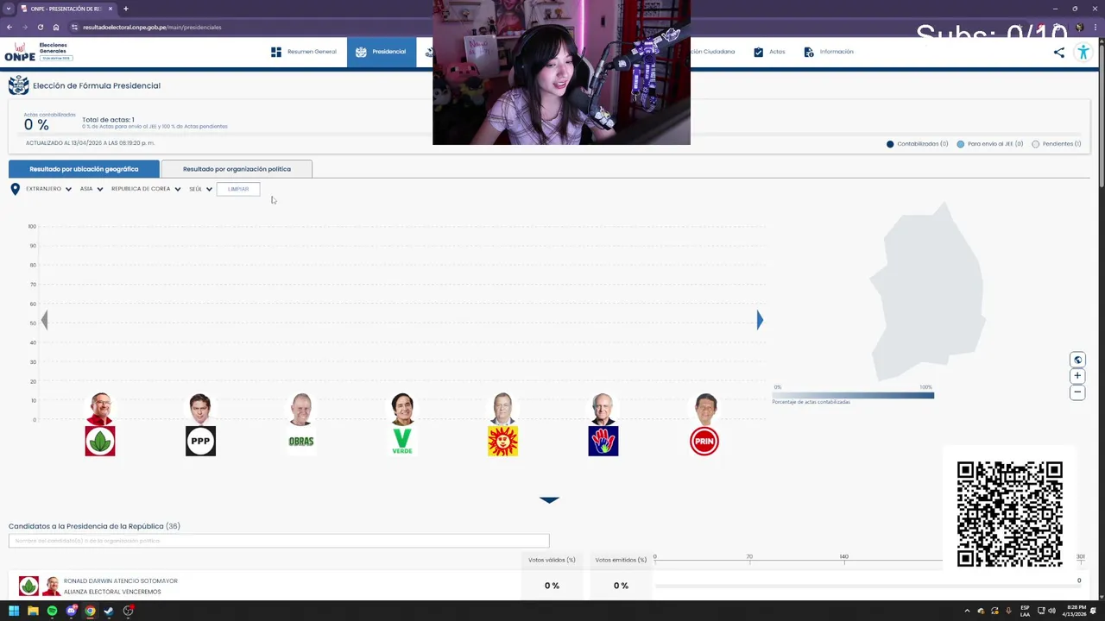Select the colorful hand party logo
This screenshot has height=621, width=1105.
coord(603,441)
